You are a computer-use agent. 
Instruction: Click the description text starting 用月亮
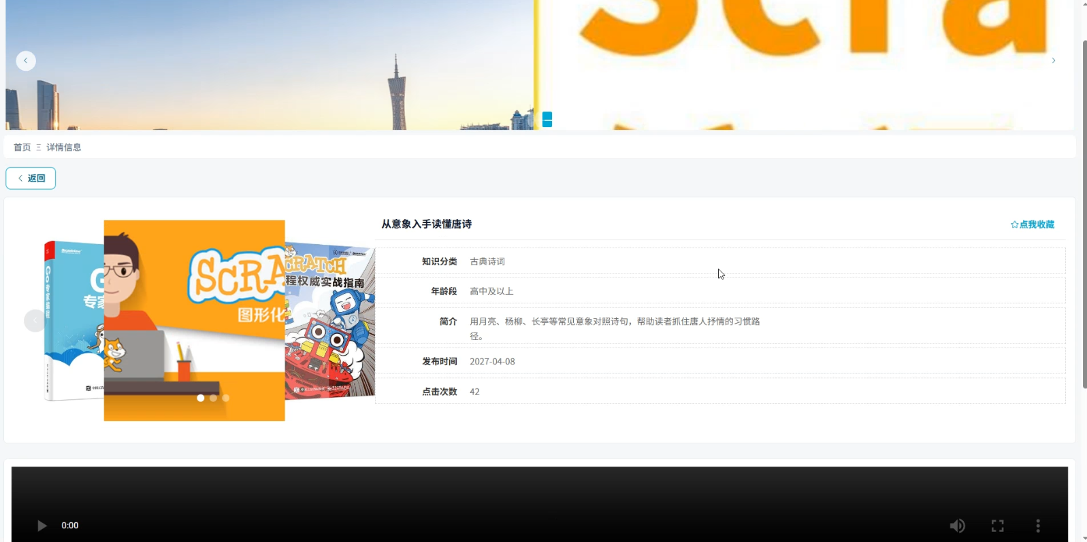coord(615,328)
